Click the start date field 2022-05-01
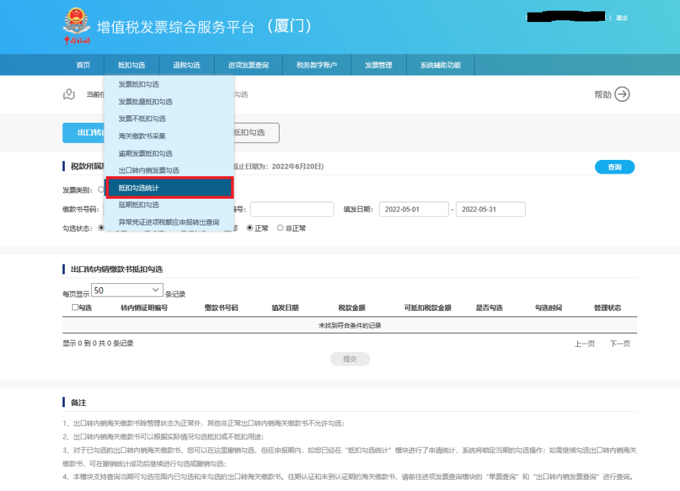 (x=412, y=210)
